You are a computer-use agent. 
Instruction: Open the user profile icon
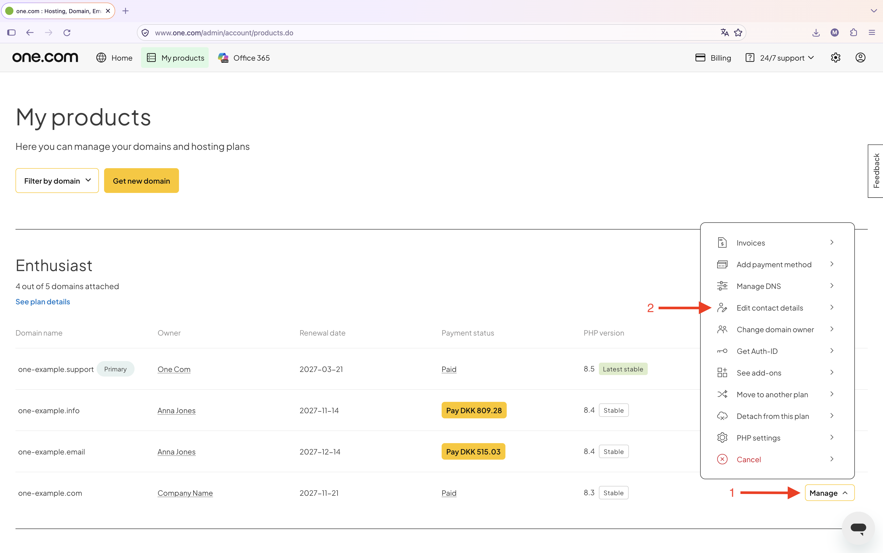point(860,58)
